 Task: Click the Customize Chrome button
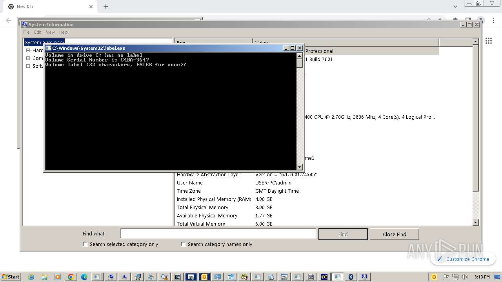(x=463, y=259)
